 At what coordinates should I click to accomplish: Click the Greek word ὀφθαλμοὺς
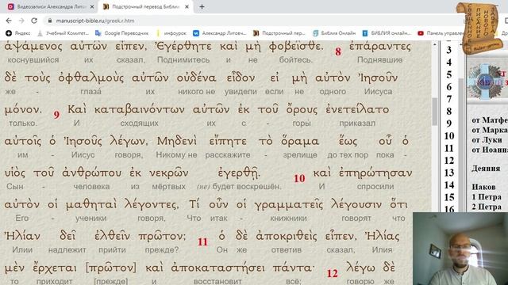coord(91,78)
